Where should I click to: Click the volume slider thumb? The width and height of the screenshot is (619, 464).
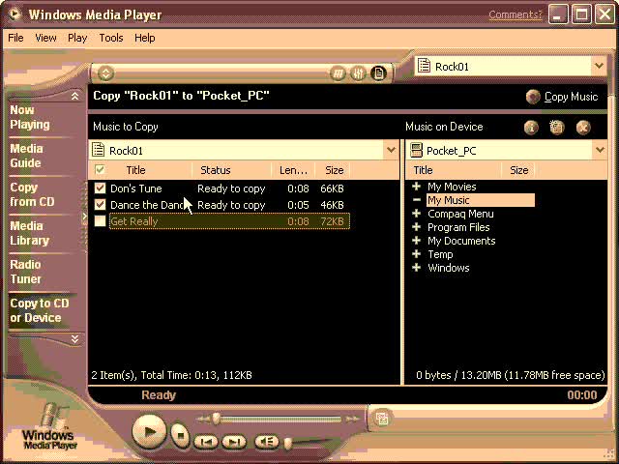pyautogui.click(x=288, y=443)
